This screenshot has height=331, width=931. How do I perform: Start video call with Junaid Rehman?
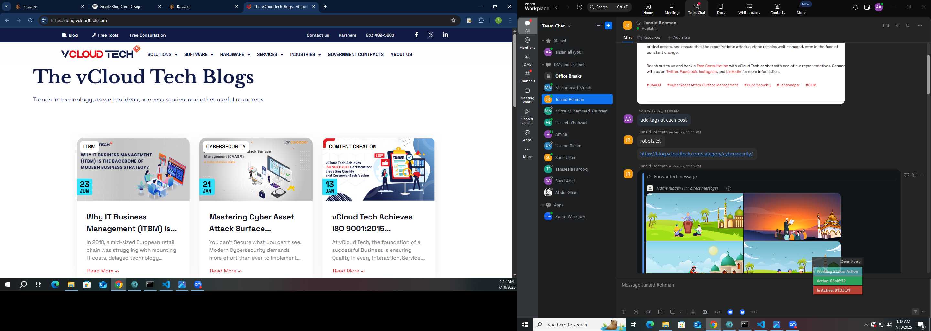click(x=886, y=26)
